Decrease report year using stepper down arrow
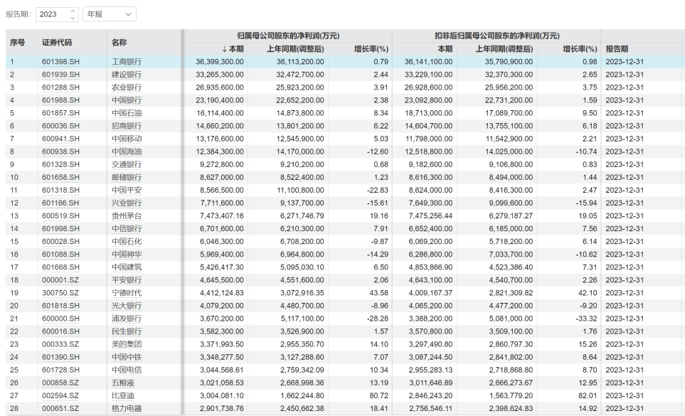Viewport: 685px width, 416px height. point(73,18)
